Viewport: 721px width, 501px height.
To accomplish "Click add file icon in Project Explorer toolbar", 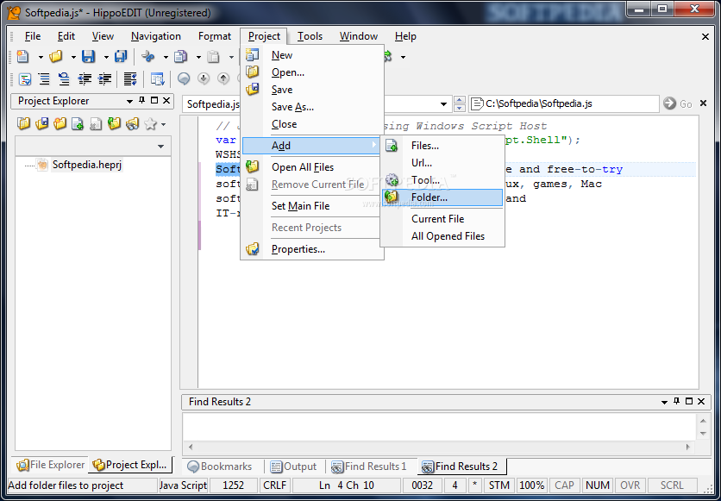I will coord(78,123).
